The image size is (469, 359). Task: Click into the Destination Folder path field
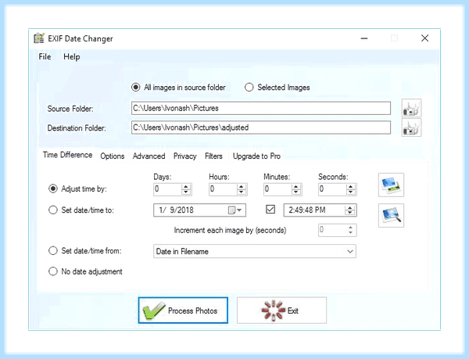(x=261, y=127)
